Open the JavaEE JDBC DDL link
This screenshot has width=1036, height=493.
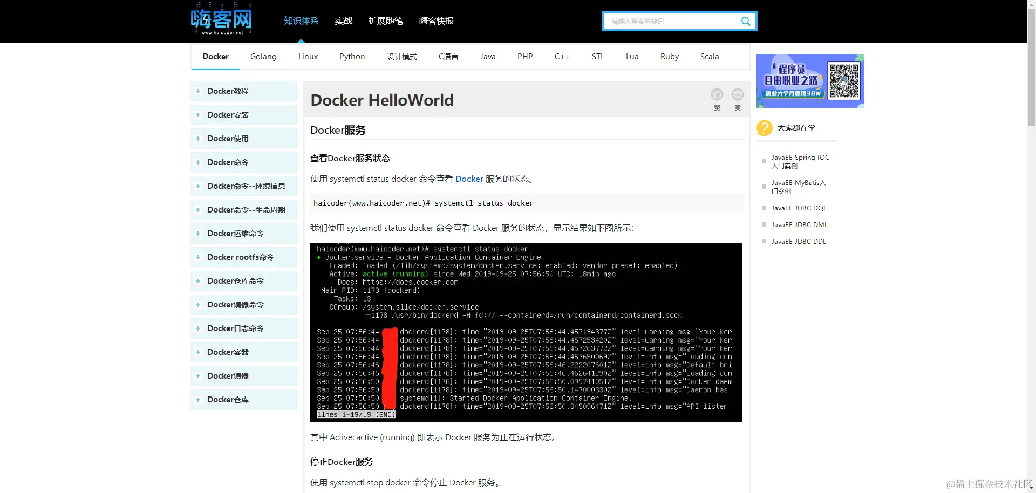[x=799, y=242]
